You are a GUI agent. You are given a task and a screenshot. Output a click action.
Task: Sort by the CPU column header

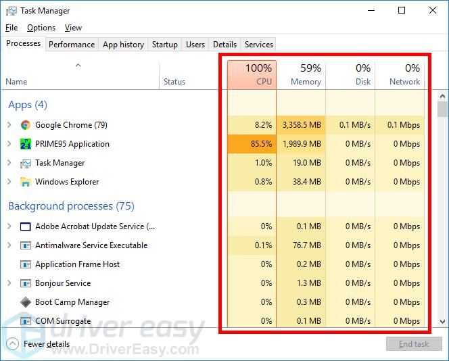pos(252,75)
